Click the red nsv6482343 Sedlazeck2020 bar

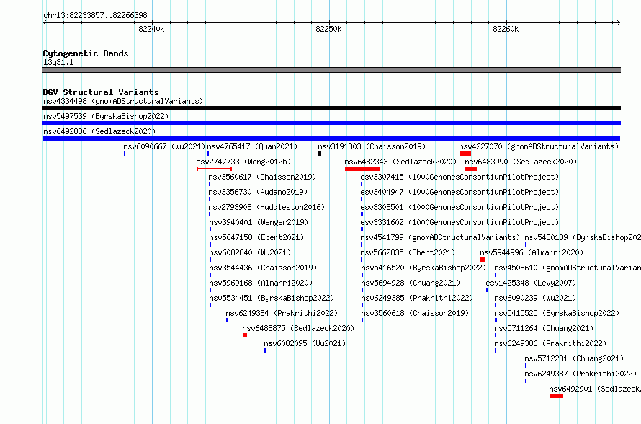pos(362,169)
